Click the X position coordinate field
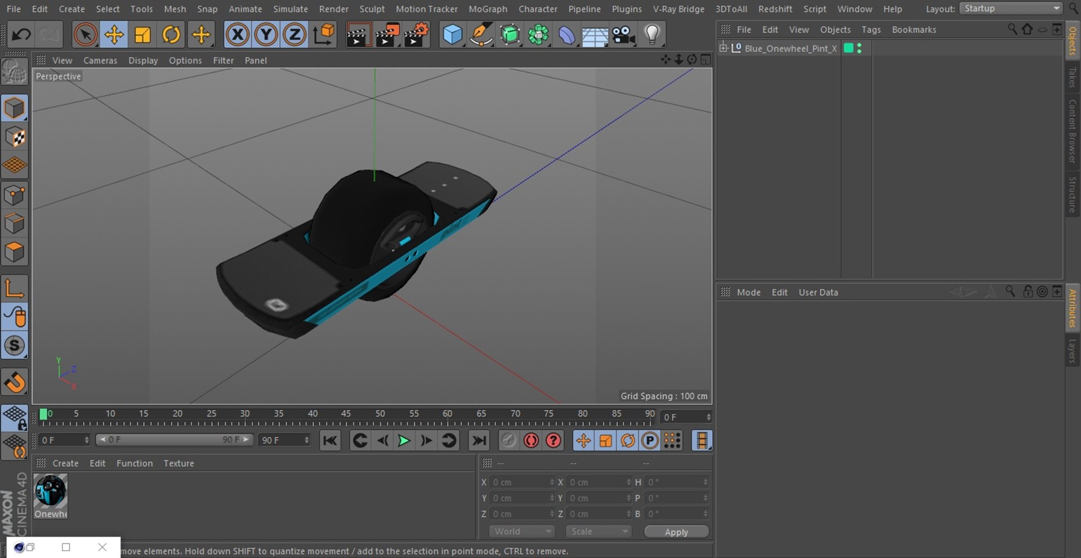This screenshot has width=1081, height=558. (523, 482)
